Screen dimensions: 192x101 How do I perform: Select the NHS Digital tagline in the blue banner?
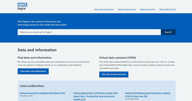42,23
